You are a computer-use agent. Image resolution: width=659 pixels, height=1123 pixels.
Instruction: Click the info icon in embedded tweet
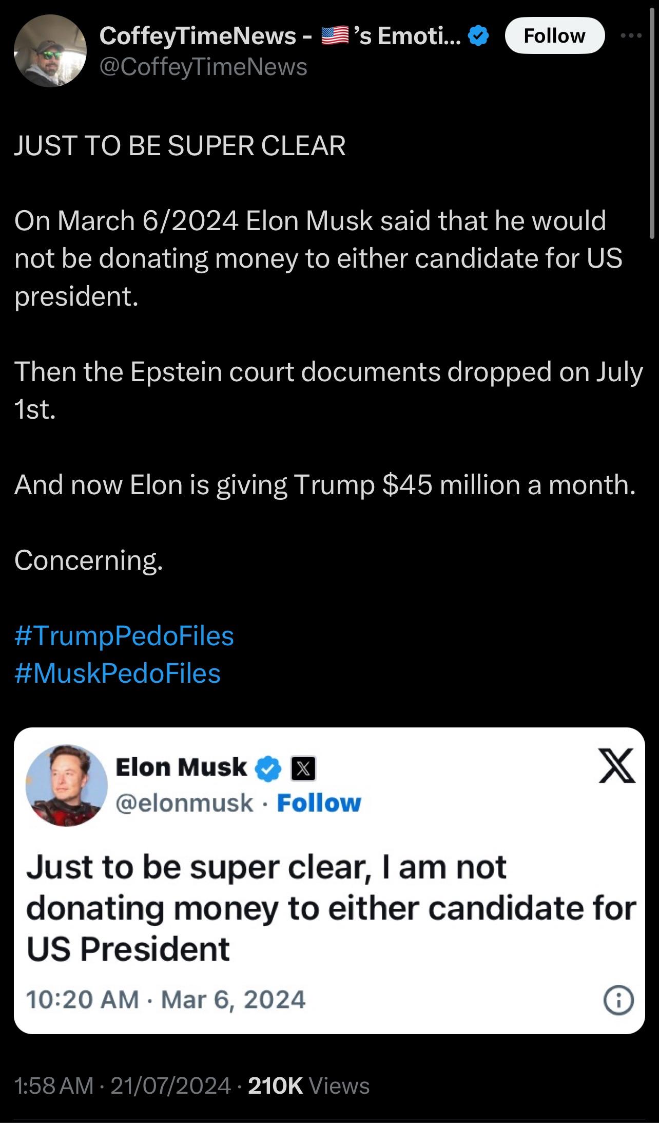[618, 1000]
